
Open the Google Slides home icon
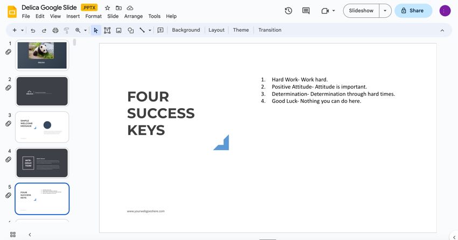click(12, 12)
